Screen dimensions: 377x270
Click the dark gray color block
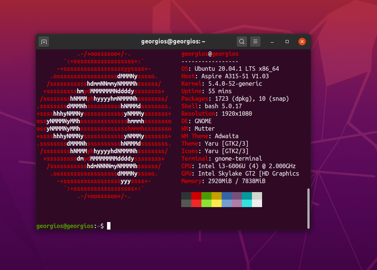tap(186, 196)
